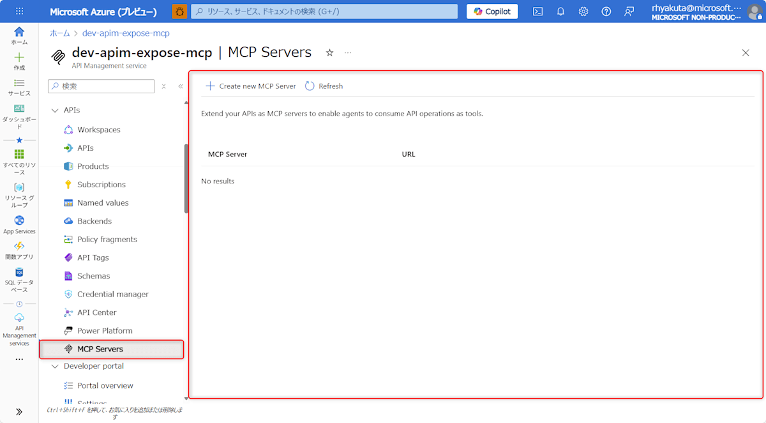766x423 pixels.
Task: Open API Management services in sidebar
Action: tap(19, 330)
